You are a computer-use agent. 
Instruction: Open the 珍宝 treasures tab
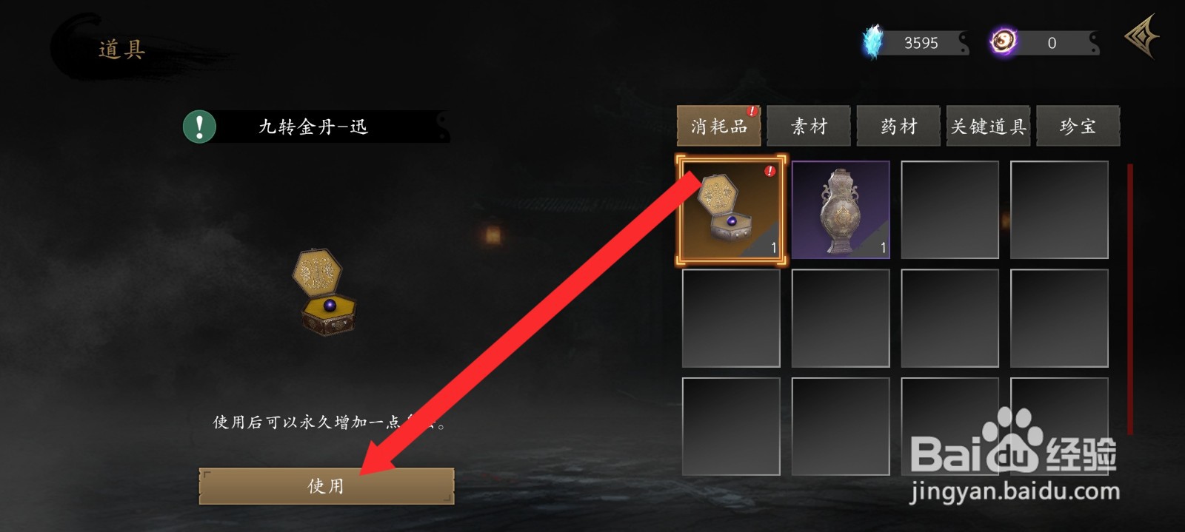click(x=1078, y=127)
